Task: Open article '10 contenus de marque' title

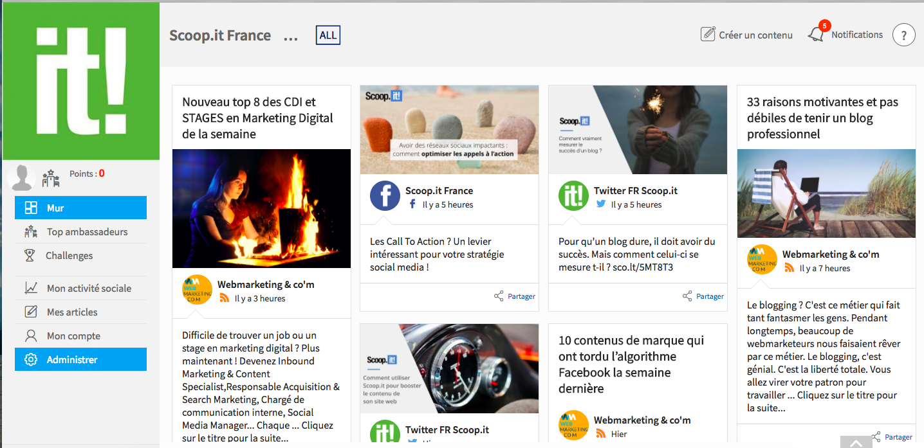Action: click(631, 364)
